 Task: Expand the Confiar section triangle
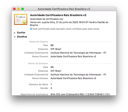coord(15,33)
